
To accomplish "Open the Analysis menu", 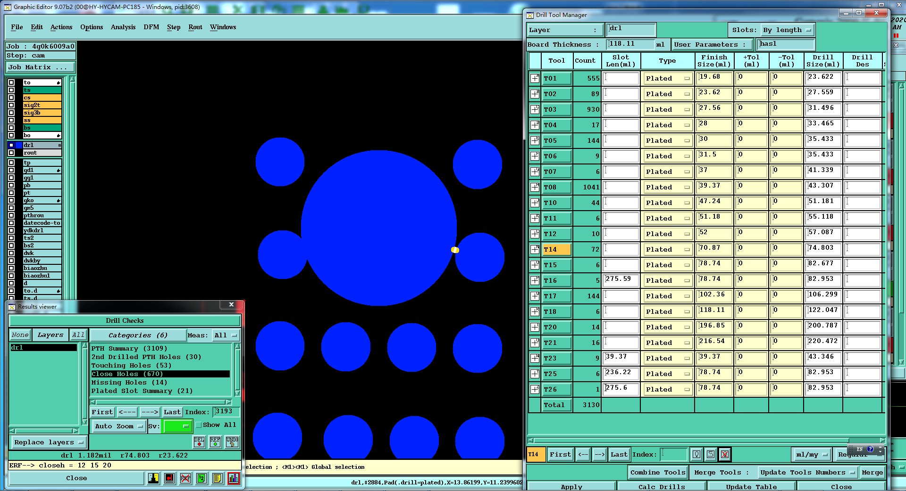I will tap(123, 27).
